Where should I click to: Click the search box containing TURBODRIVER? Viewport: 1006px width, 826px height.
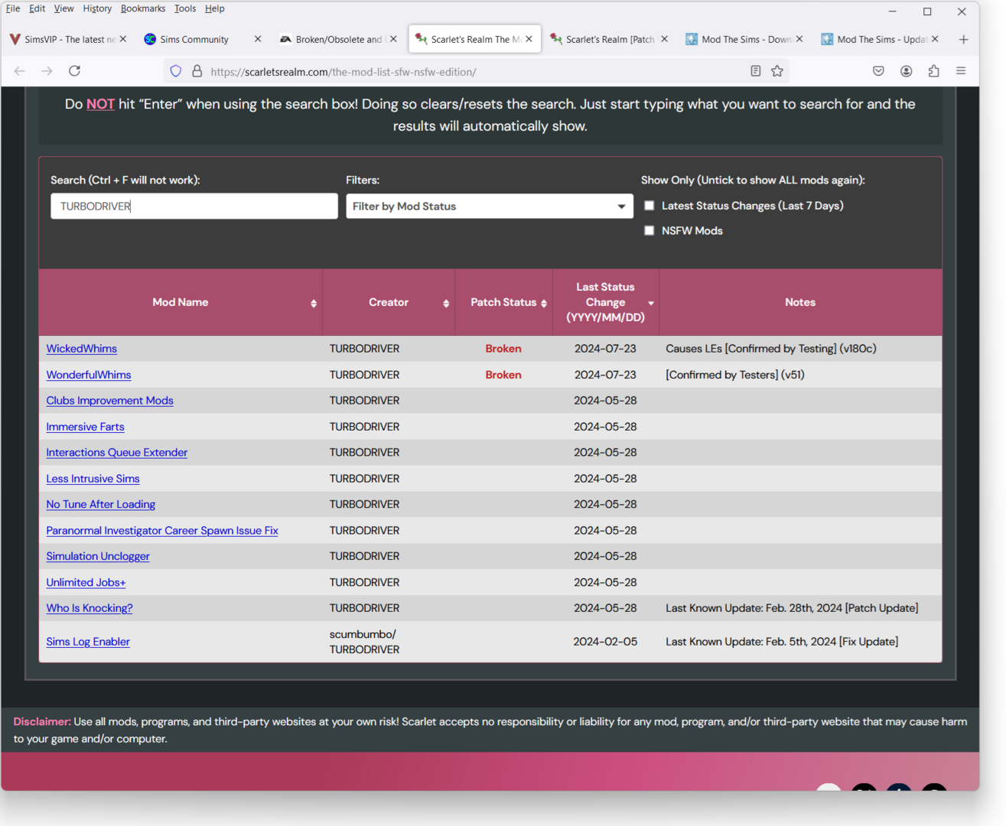click(194, 206)
